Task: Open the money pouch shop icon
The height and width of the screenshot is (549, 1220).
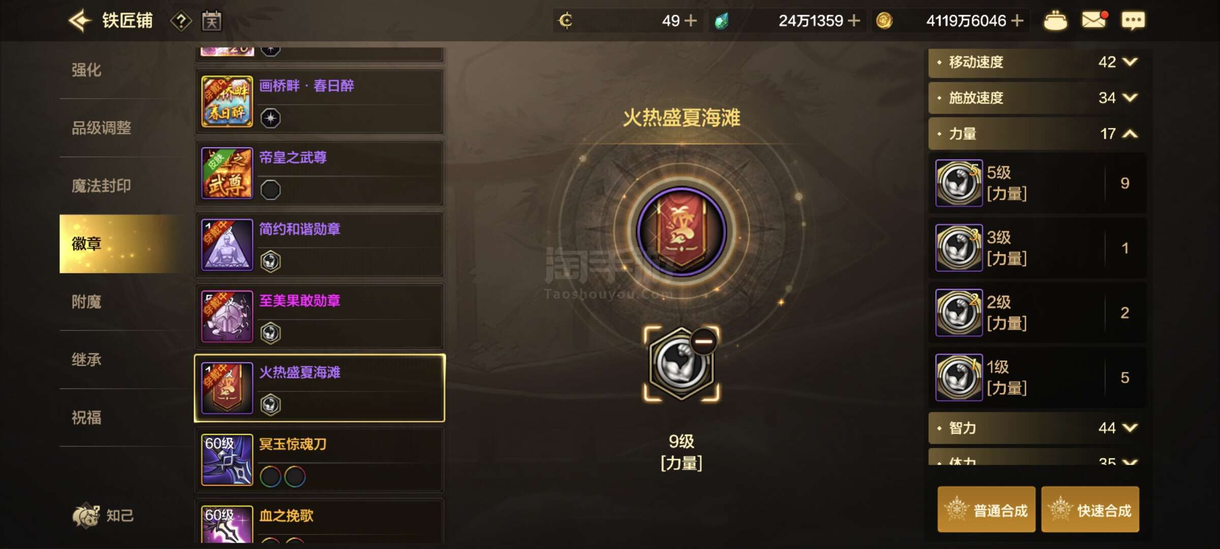Action: pos(1055,21)
